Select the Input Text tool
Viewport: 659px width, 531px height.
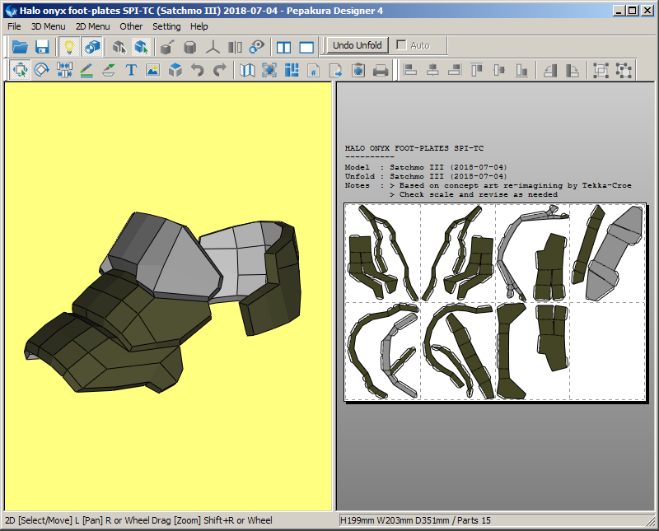(x=130, y=71)
